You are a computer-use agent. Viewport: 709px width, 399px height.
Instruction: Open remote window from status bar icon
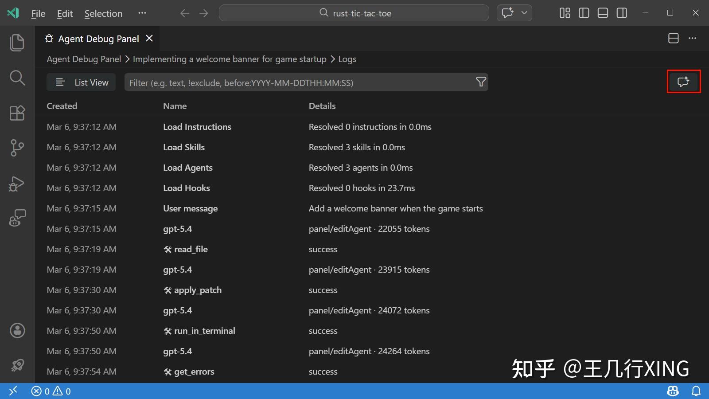[13, 391]
